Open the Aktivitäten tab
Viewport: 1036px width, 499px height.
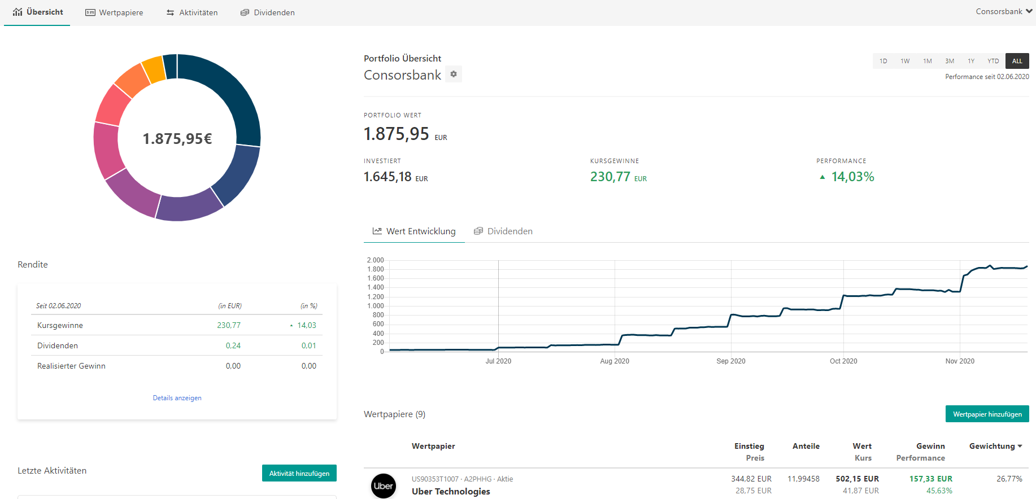point(192,12)
